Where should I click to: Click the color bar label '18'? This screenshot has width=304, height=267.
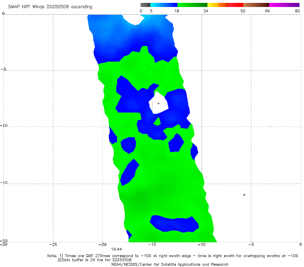tap(177, 11)
